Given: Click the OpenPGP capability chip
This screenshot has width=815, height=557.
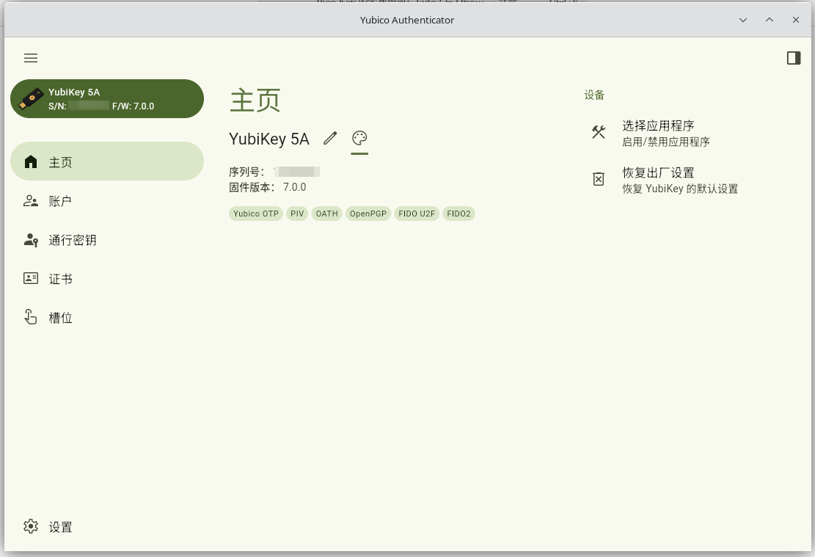Looking at the screenshot, I should (368, 214).
